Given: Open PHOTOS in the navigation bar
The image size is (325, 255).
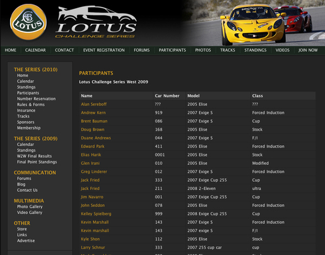Looking at the screenshot, I should click(203, 50).
